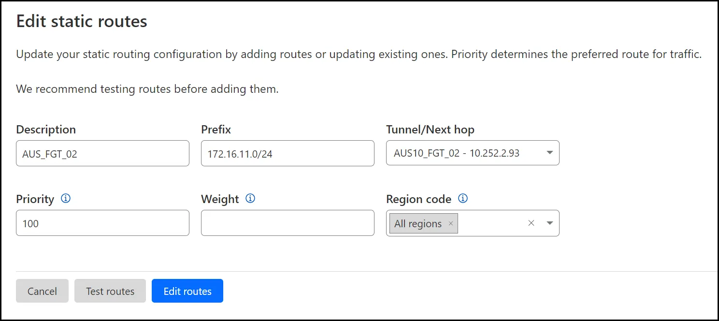
Task: Remove the All regions tag
Action: click(x=450, y=223)
